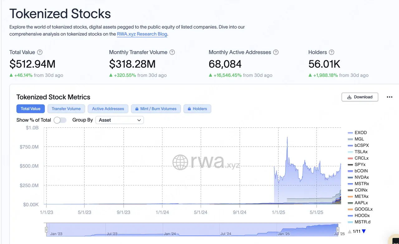Toggle CRCLx series in the legend
The height and width of the screenshot is (244, 399).
click(x=358, y=158)
